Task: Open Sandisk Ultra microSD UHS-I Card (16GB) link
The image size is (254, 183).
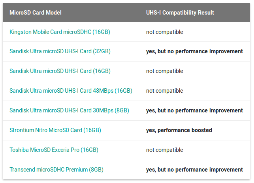Action: (60, 71)
